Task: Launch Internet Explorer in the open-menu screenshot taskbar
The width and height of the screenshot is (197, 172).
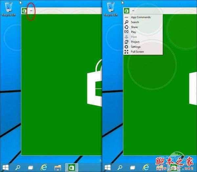Action: click(x=146, y=167)
